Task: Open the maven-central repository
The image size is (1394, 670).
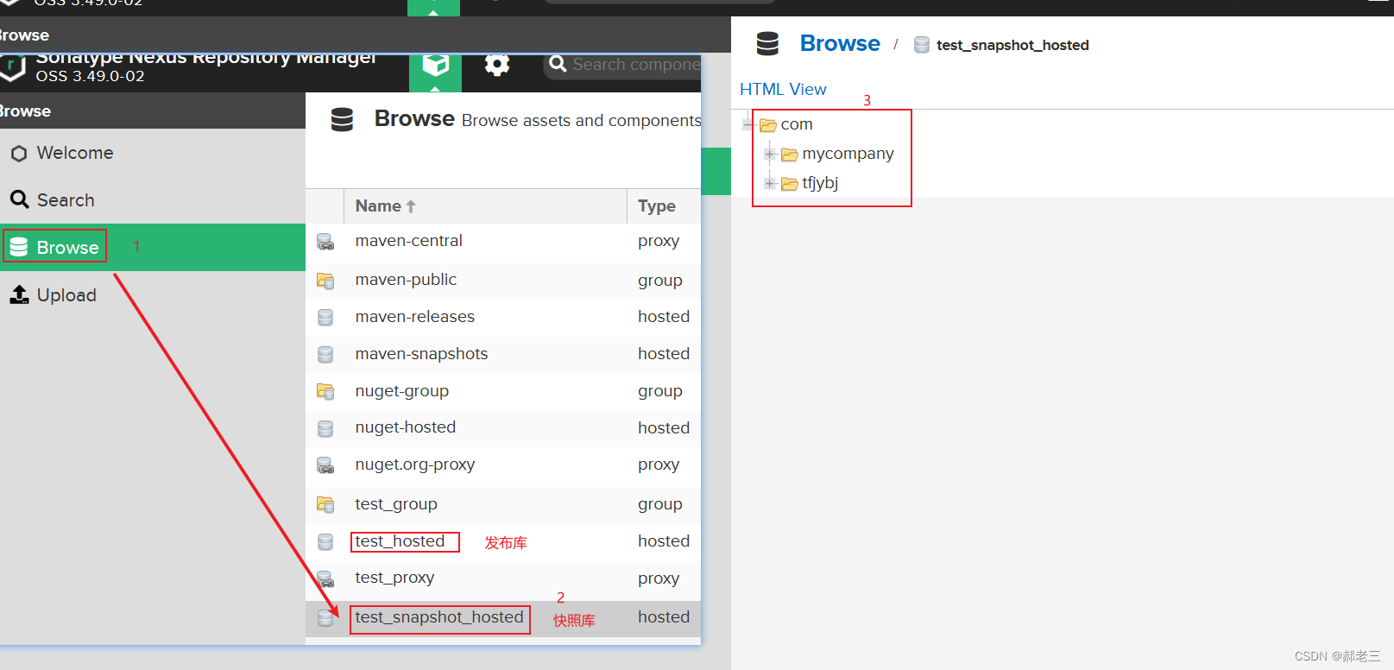Action: pos(409,241)
